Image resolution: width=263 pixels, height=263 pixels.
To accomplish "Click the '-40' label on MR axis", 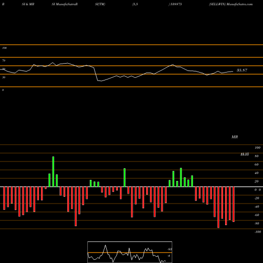I will [x=257, y=207].
